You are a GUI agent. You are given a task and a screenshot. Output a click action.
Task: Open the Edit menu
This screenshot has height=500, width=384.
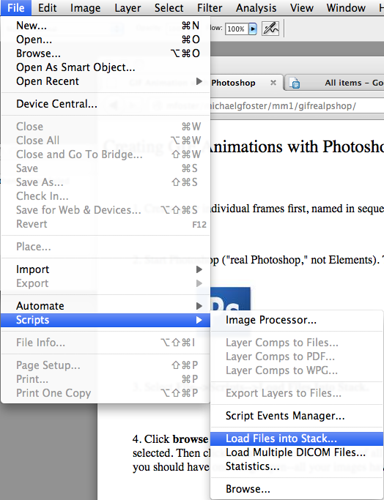(x=47, y=7)
